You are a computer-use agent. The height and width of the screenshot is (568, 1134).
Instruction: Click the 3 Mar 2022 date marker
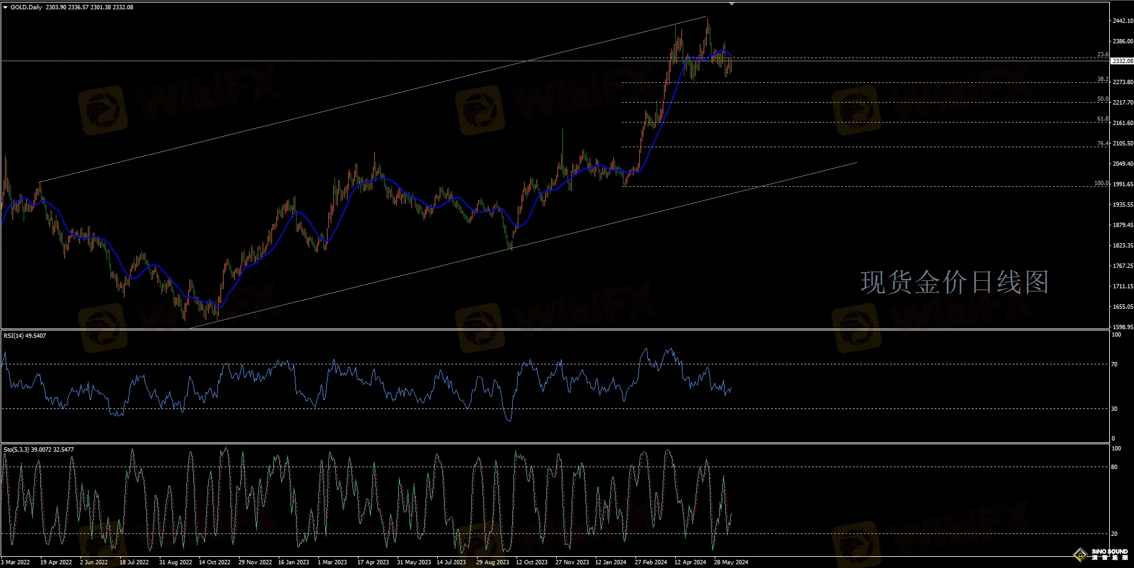(x=15, y=562)
